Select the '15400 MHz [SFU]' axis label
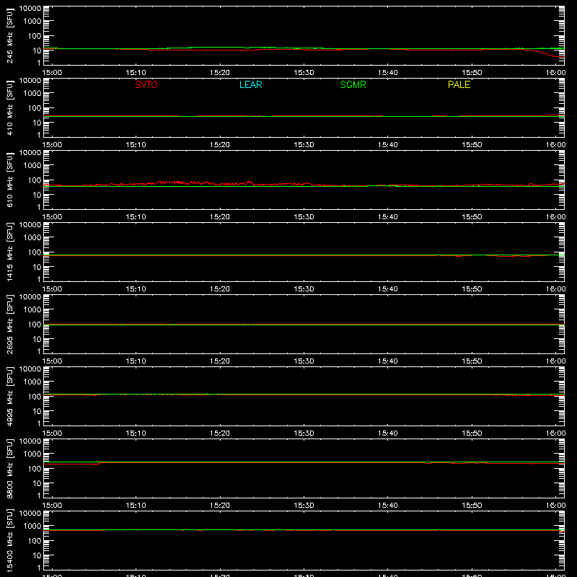The height and width of the screenshot is (577, 577). pyautogui.click(x=9, y=541)
